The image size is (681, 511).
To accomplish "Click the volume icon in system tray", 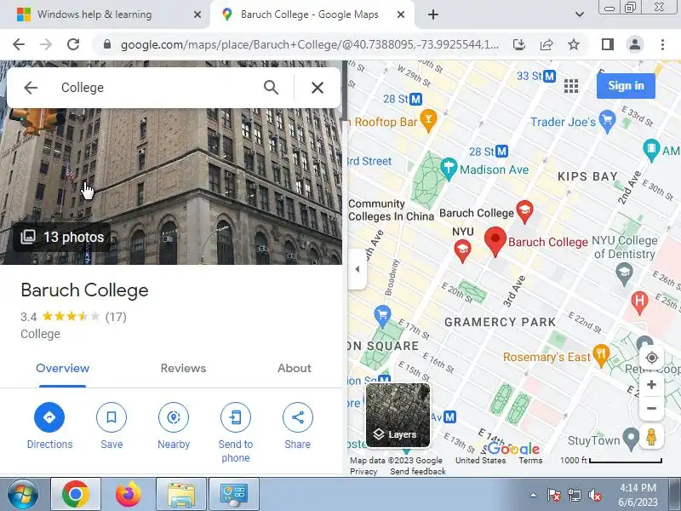I will click(x=594, y=495).
